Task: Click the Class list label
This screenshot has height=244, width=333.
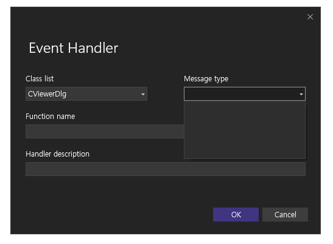Action: coord(40,79)
